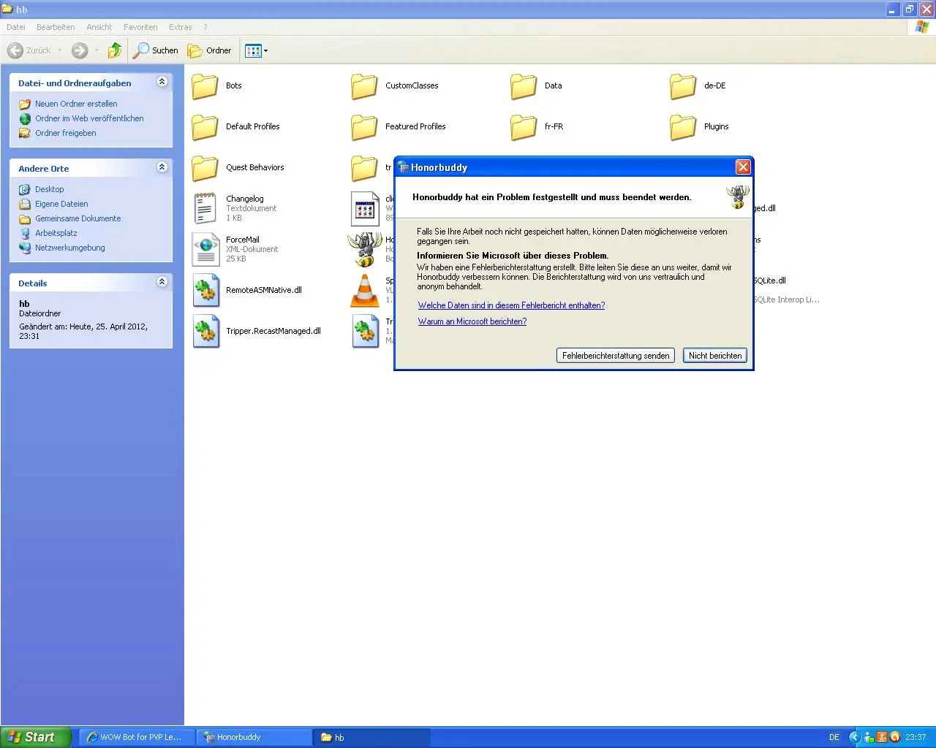Collapse the Details panel

pos(162,282)
